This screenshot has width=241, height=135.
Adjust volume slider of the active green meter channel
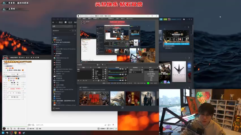pyautogui.click(x=115, y=80)
